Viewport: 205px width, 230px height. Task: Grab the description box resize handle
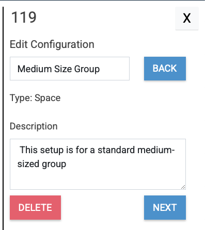pos(183,187)
